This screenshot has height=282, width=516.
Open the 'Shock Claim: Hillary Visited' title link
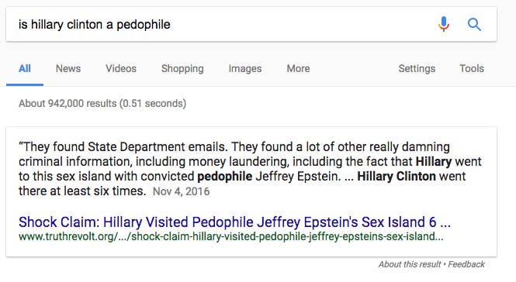[x=234, y=222]
